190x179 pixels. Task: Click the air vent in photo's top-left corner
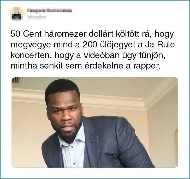(x=16, y=80)
